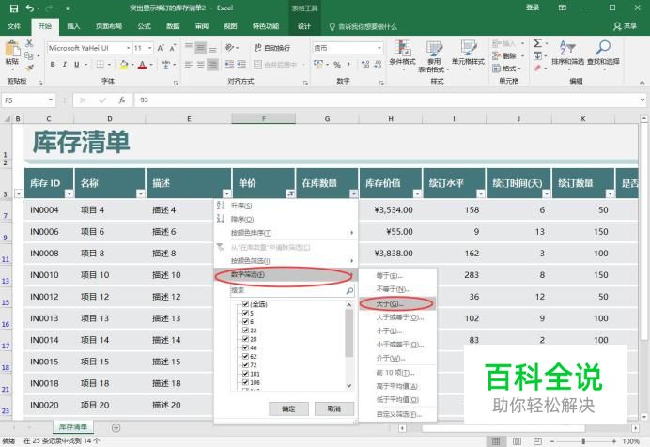Image resolution: width=650 pixels, height=447 pixels.
Task: Open the 库存价值 column filter dropdown
Action: point(417,193)
